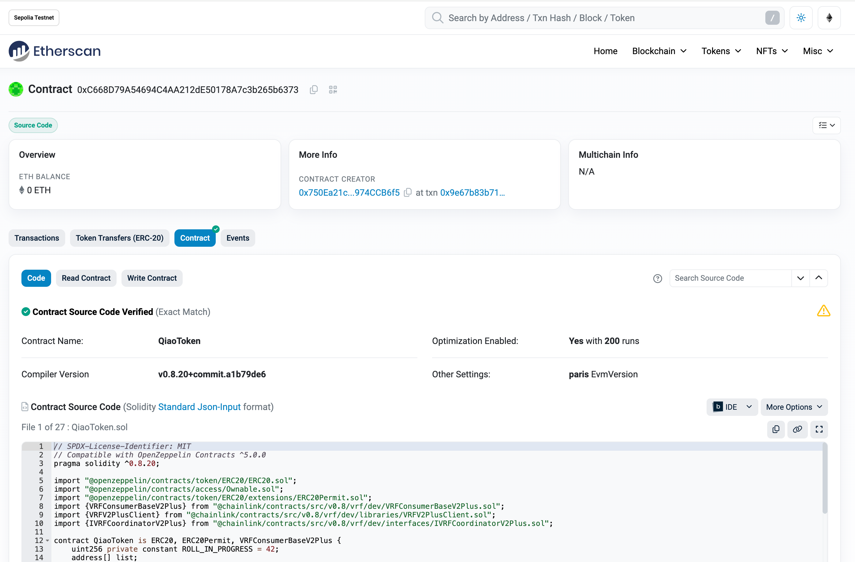Screen dimensions: 855x562
Task: Open the More Options dropdown
Action: coord(794,407)
